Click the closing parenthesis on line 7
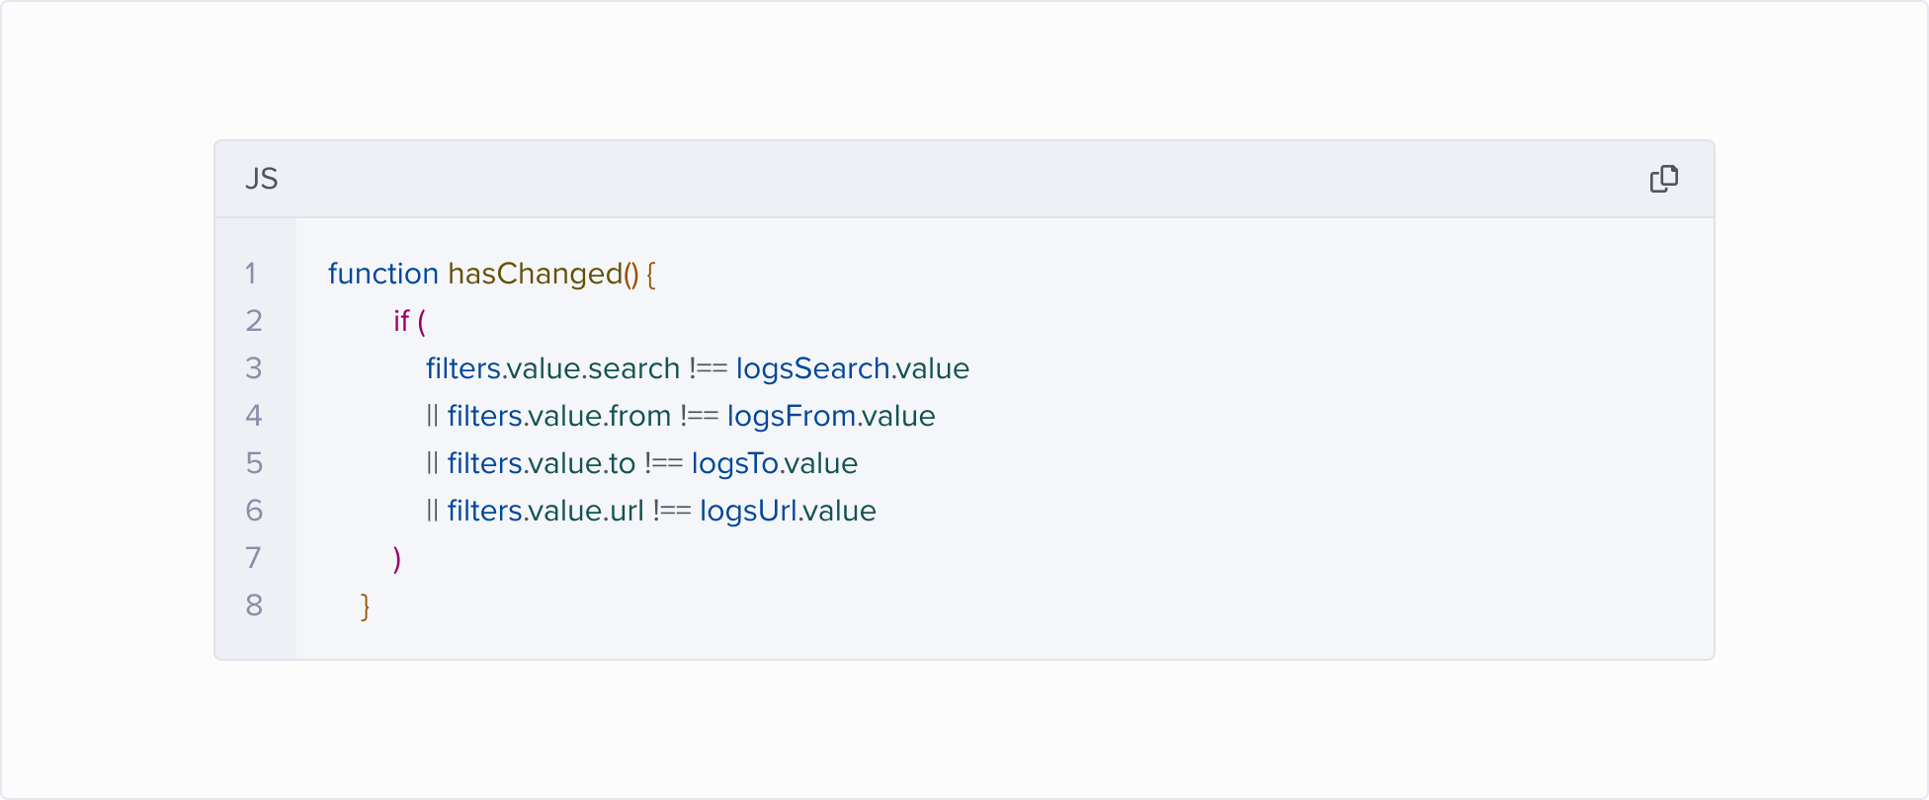 click(397, 559)
